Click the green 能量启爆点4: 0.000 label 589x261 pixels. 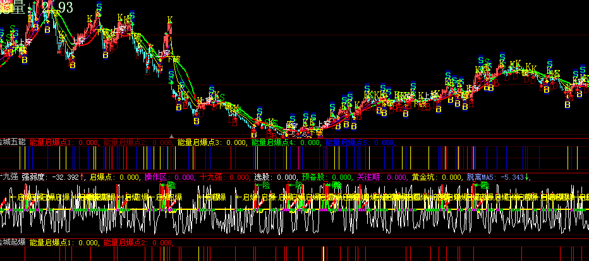coord(286,142)
